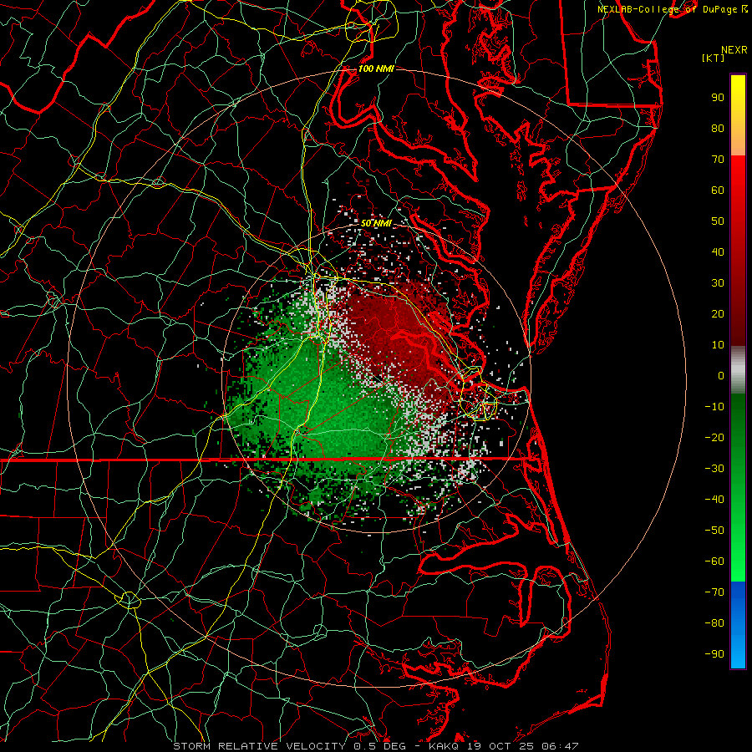Select the positive 50 scale label
The image size is (752, 752).
[718, 221]
